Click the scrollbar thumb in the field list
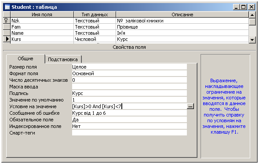This screenshot has width=259, height=164. (252, 22)
